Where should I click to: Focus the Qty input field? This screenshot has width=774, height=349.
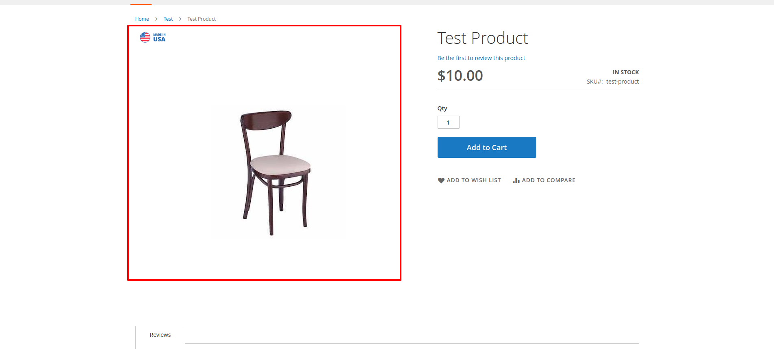tap(448, 122)
